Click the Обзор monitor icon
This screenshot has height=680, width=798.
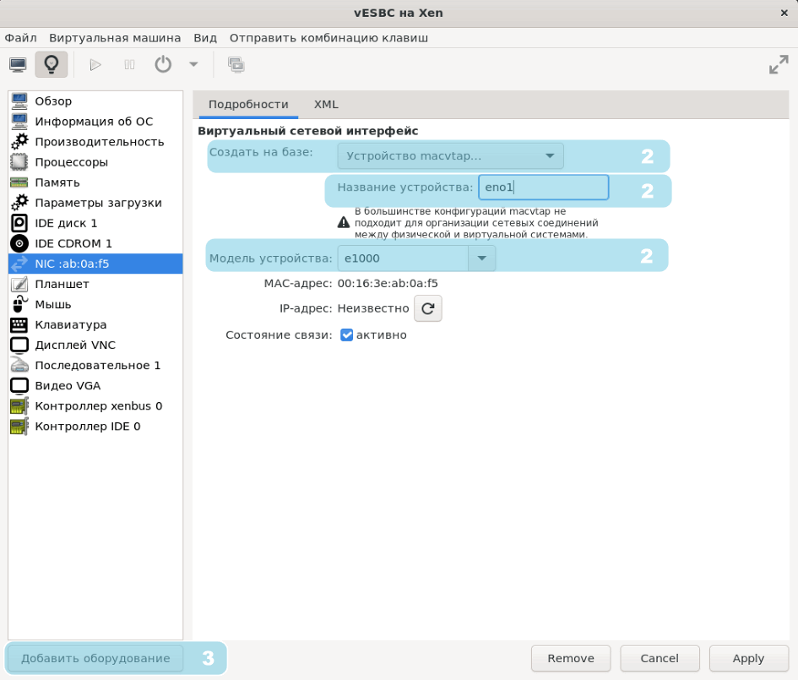(19, 101)
